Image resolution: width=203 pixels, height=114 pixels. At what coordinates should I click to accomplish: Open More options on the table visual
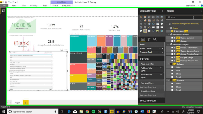tap(66, 50)
